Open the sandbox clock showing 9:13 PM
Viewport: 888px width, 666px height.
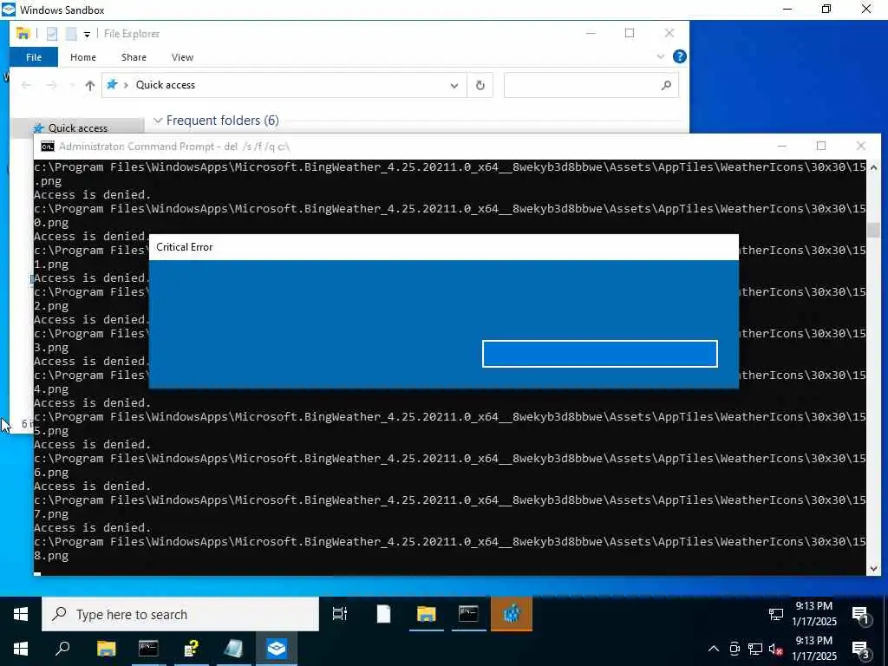click(x=813, y=614)
